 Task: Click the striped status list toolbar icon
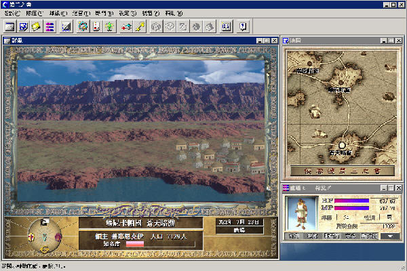48,27
